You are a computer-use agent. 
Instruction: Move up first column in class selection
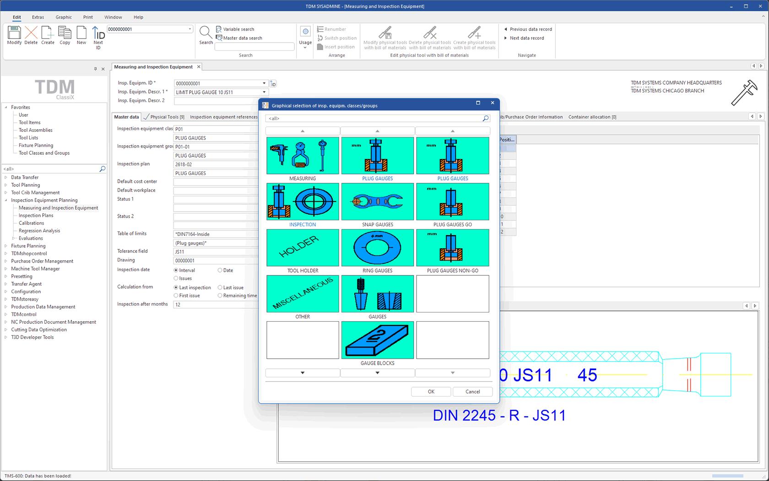point(303,131)
